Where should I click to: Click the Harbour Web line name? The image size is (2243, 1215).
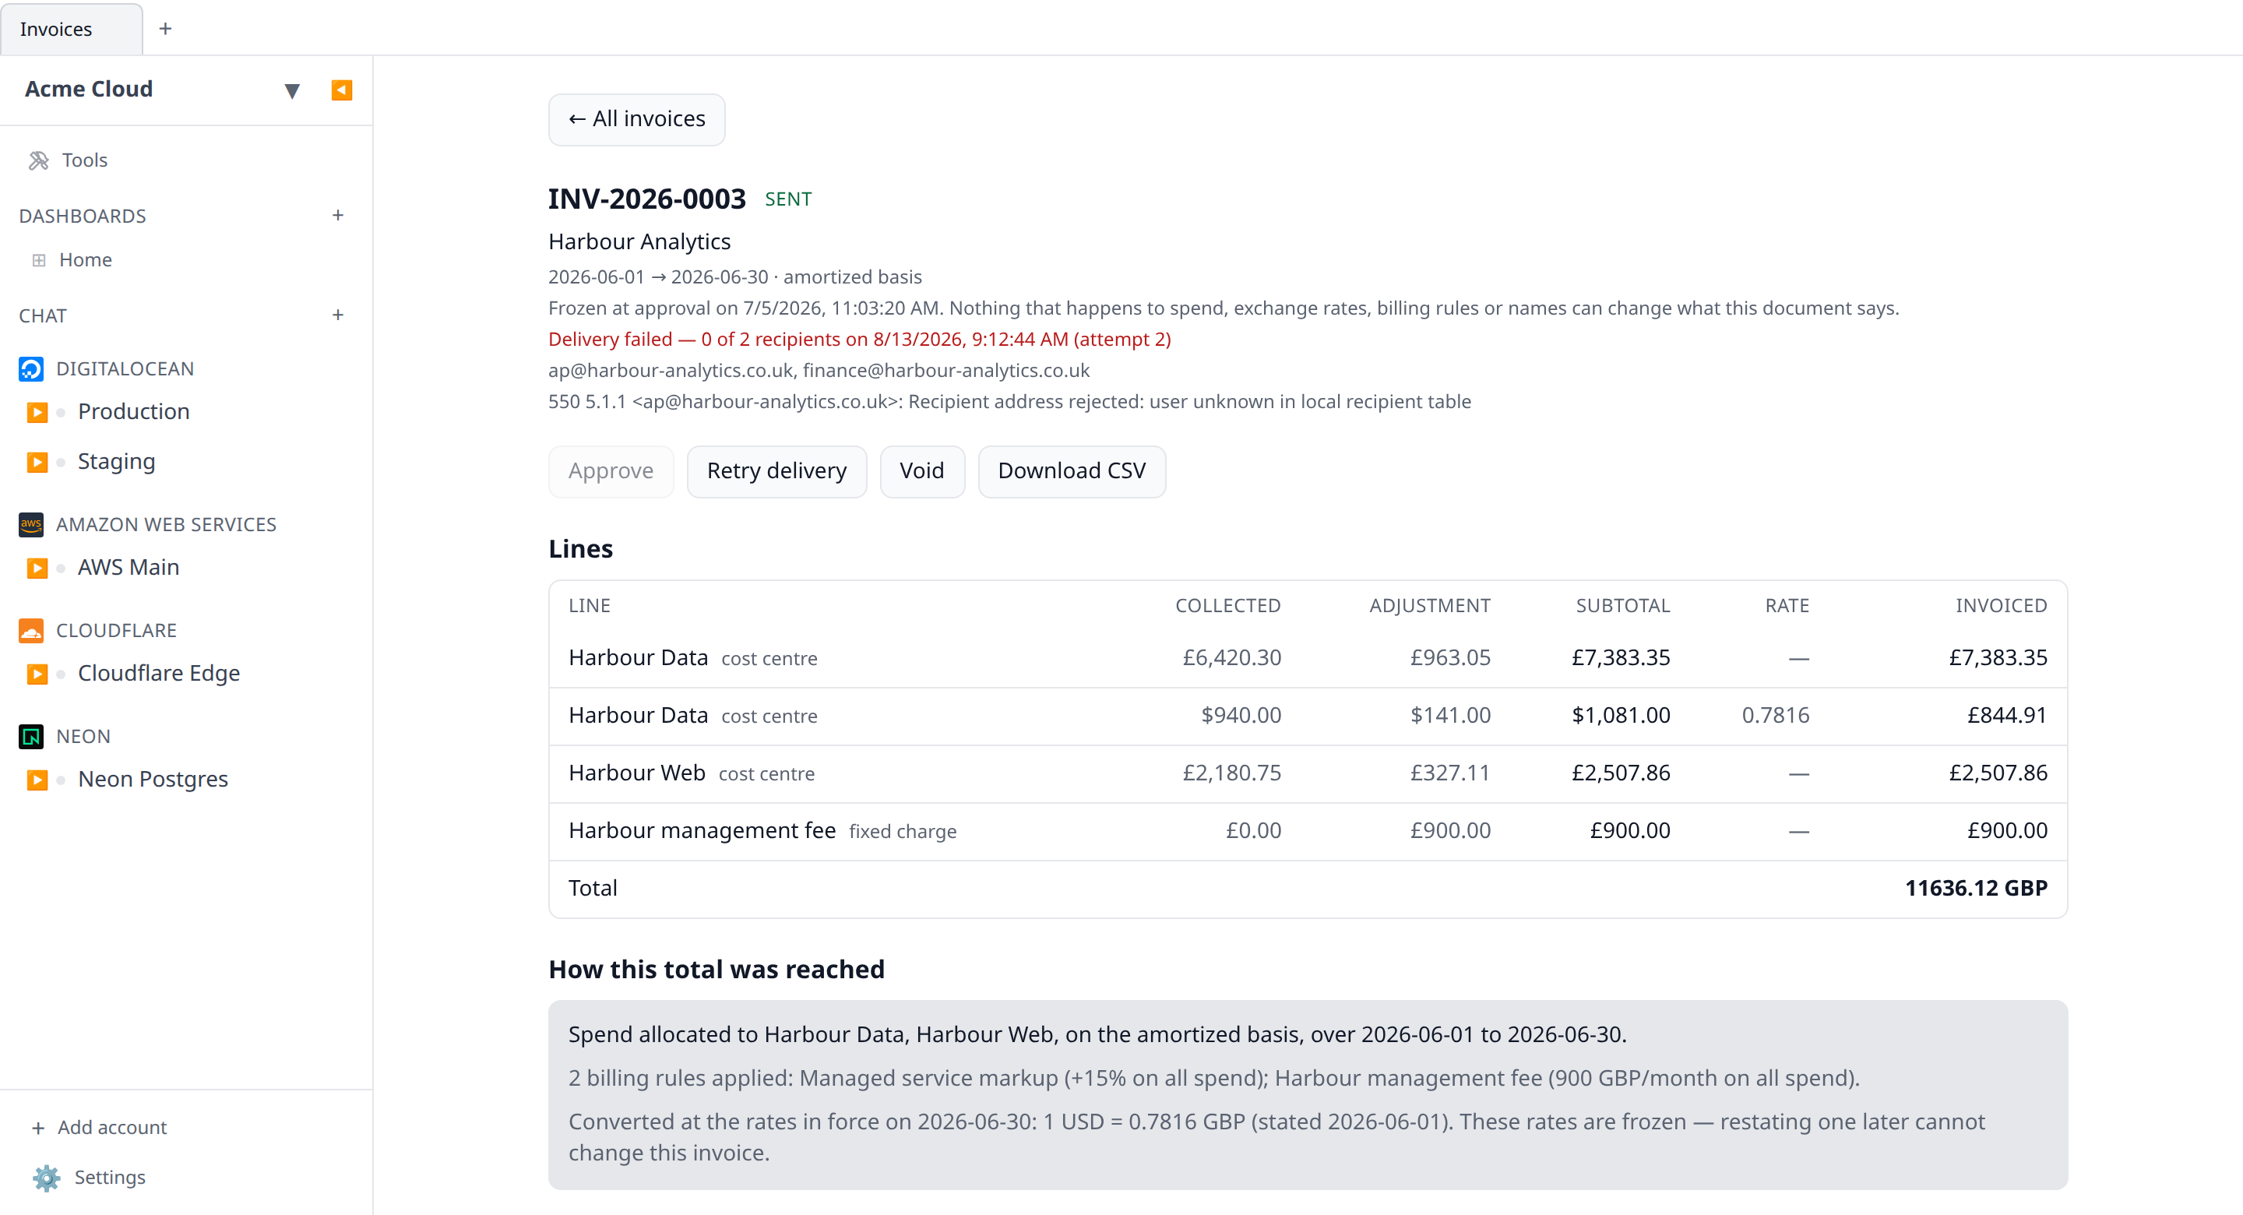tap(636, 773)
